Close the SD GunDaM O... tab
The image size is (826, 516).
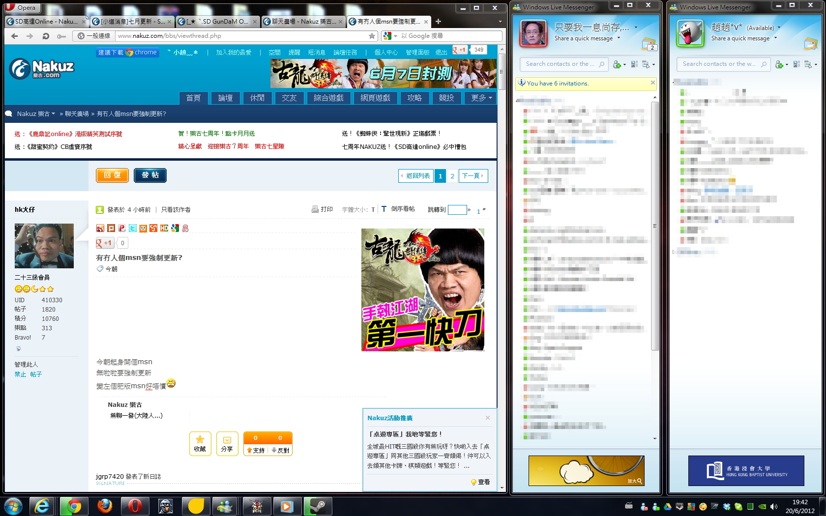(255, 22)
